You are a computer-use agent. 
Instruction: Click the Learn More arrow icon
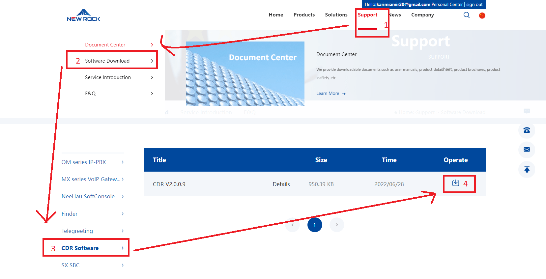(344, 94)
